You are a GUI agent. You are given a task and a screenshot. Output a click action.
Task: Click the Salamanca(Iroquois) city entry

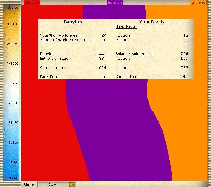coord(133,54)
